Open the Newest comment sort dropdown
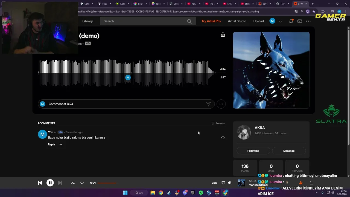This screenshot has height=197, width=350. [x=218, y=123]
